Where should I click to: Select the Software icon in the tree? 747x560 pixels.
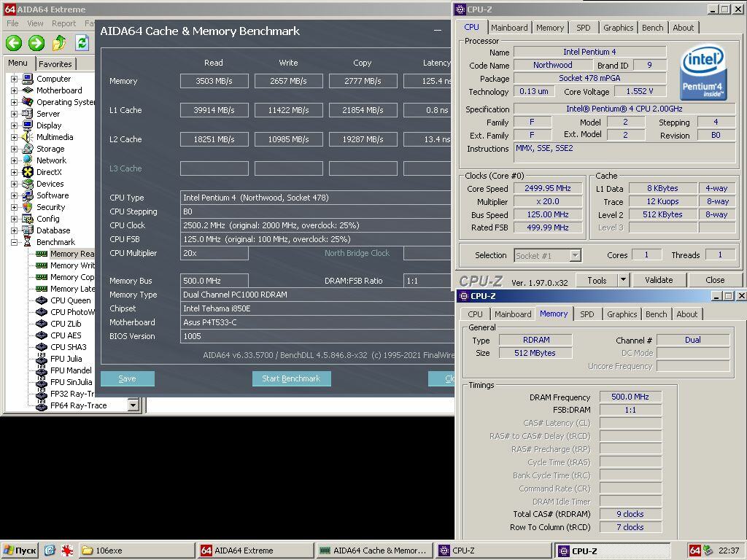(x=28, y=195)
